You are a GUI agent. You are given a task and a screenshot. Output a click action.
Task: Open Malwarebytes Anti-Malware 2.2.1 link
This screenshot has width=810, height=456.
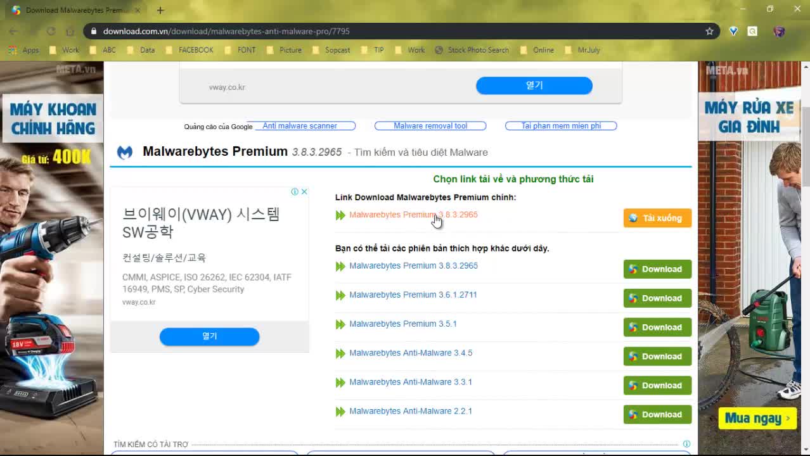(411, 411)
